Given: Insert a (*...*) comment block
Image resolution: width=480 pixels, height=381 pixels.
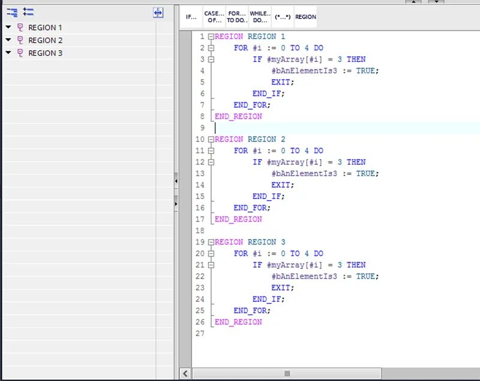Looking at the screenshot, I should (283, 17).
